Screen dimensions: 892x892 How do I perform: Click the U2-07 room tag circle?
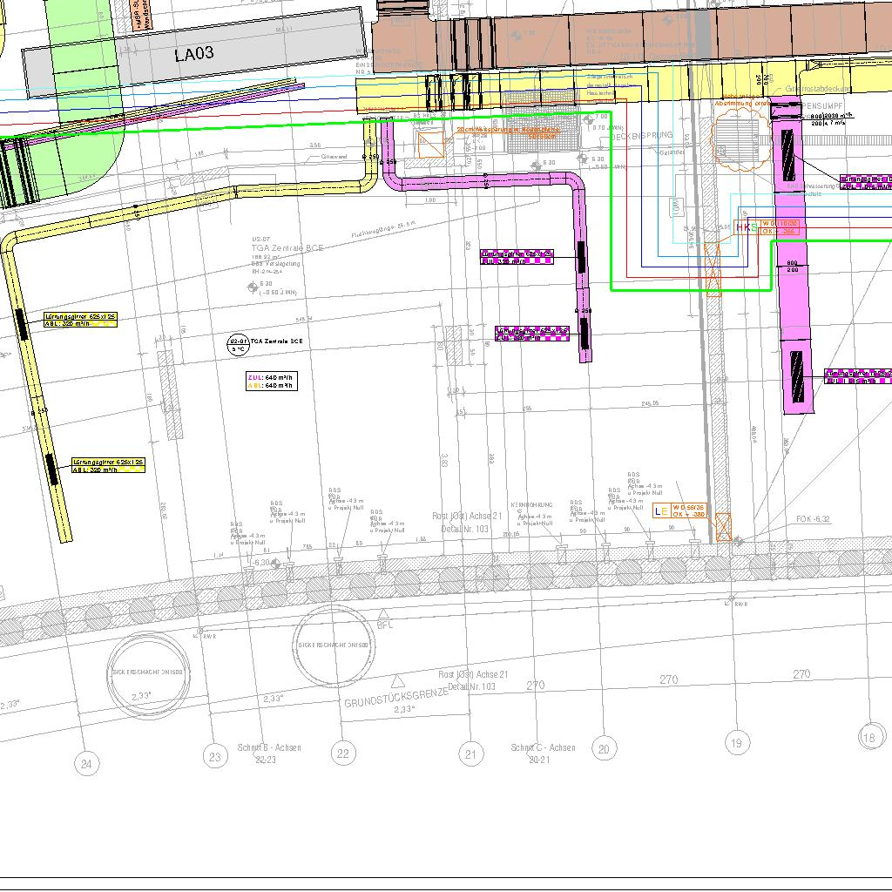click(x=238, y=345)
